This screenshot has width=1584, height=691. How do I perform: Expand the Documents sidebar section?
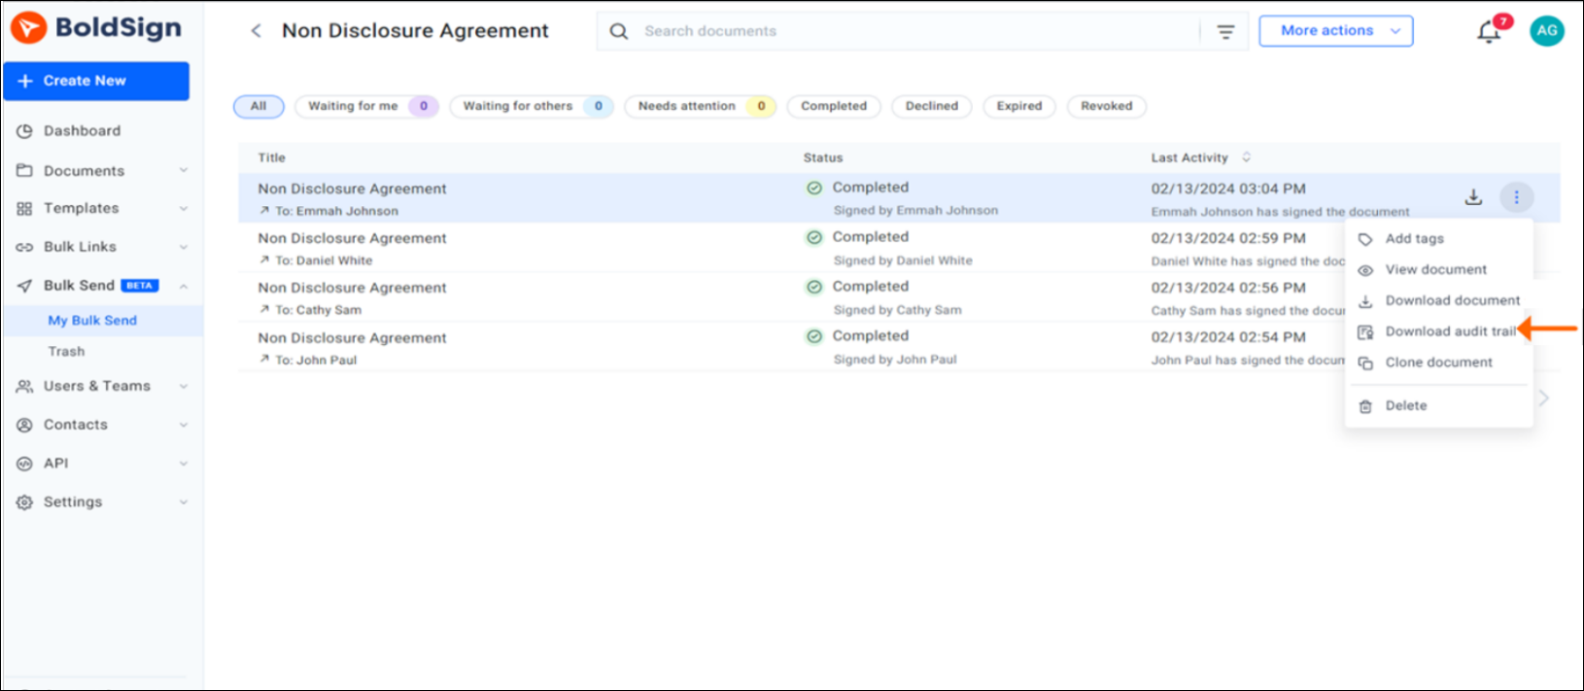184,170
